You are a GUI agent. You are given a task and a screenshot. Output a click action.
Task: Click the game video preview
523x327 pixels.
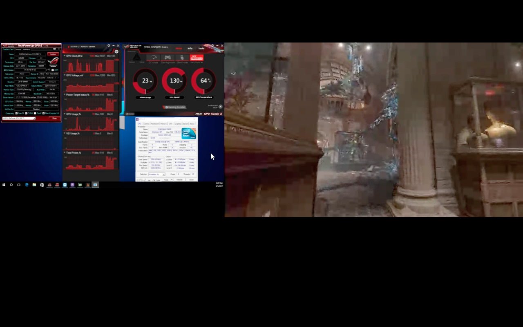(373, 130)
